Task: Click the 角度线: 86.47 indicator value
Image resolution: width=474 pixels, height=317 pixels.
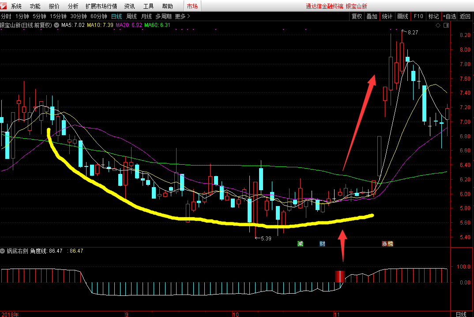Action: tap(46, 251)
